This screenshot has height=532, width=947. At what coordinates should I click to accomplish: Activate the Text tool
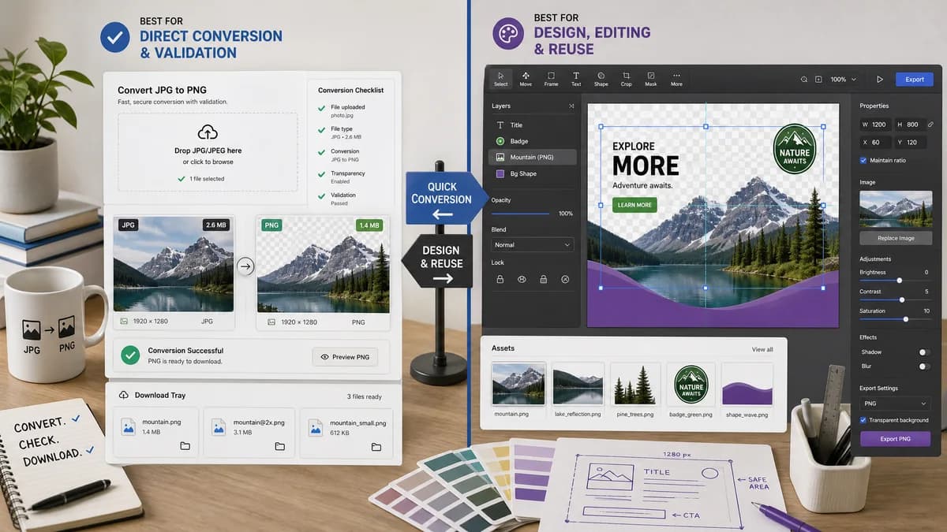tap(576, 79)
